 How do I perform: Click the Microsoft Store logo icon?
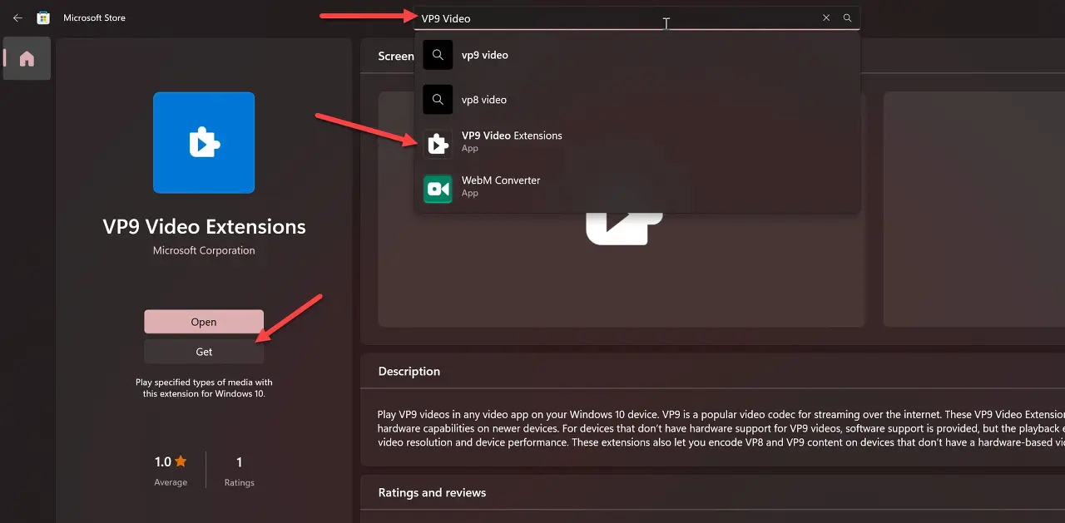pyautogui.click(x=43, y=17)
